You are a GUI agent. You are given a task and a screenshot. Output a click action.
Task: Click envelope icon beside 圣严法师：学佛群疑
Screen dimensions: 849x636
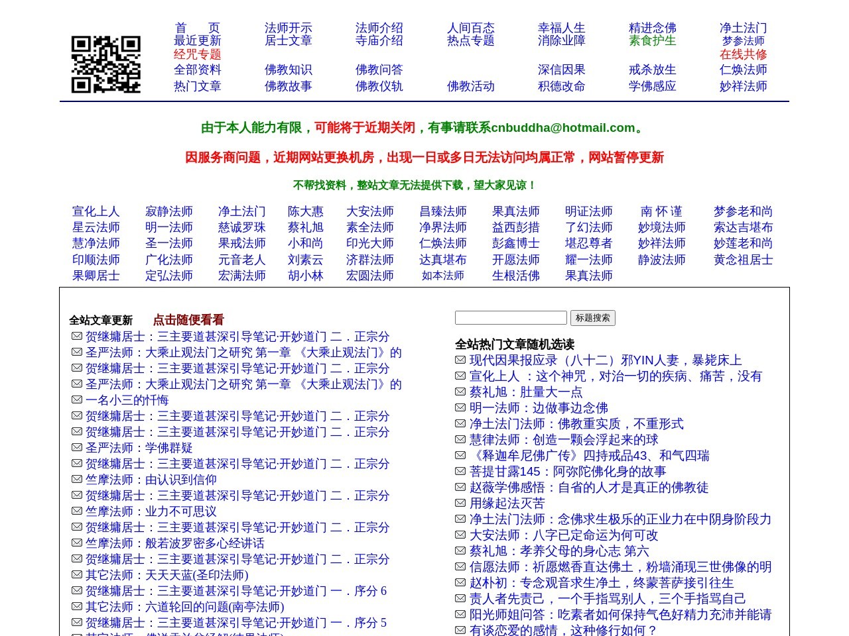(76, 447)
